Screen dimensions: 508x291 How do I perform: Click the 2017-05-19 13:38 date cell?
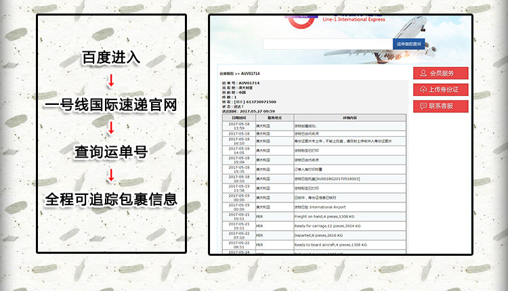click(x=239, y=188)
